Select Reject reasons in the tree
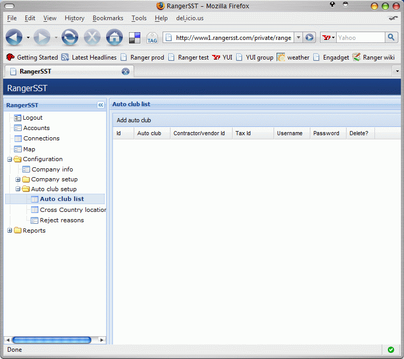The image size is (404, 359). (62, 220)
